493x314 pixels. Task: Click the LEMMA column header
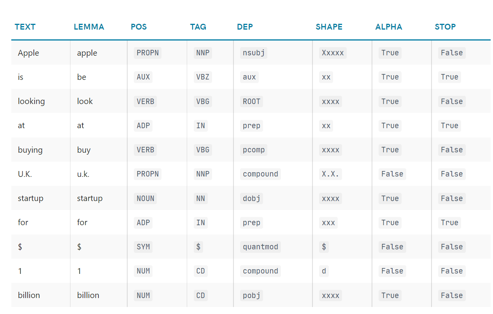pyautogui.click(x=89, y=27)
